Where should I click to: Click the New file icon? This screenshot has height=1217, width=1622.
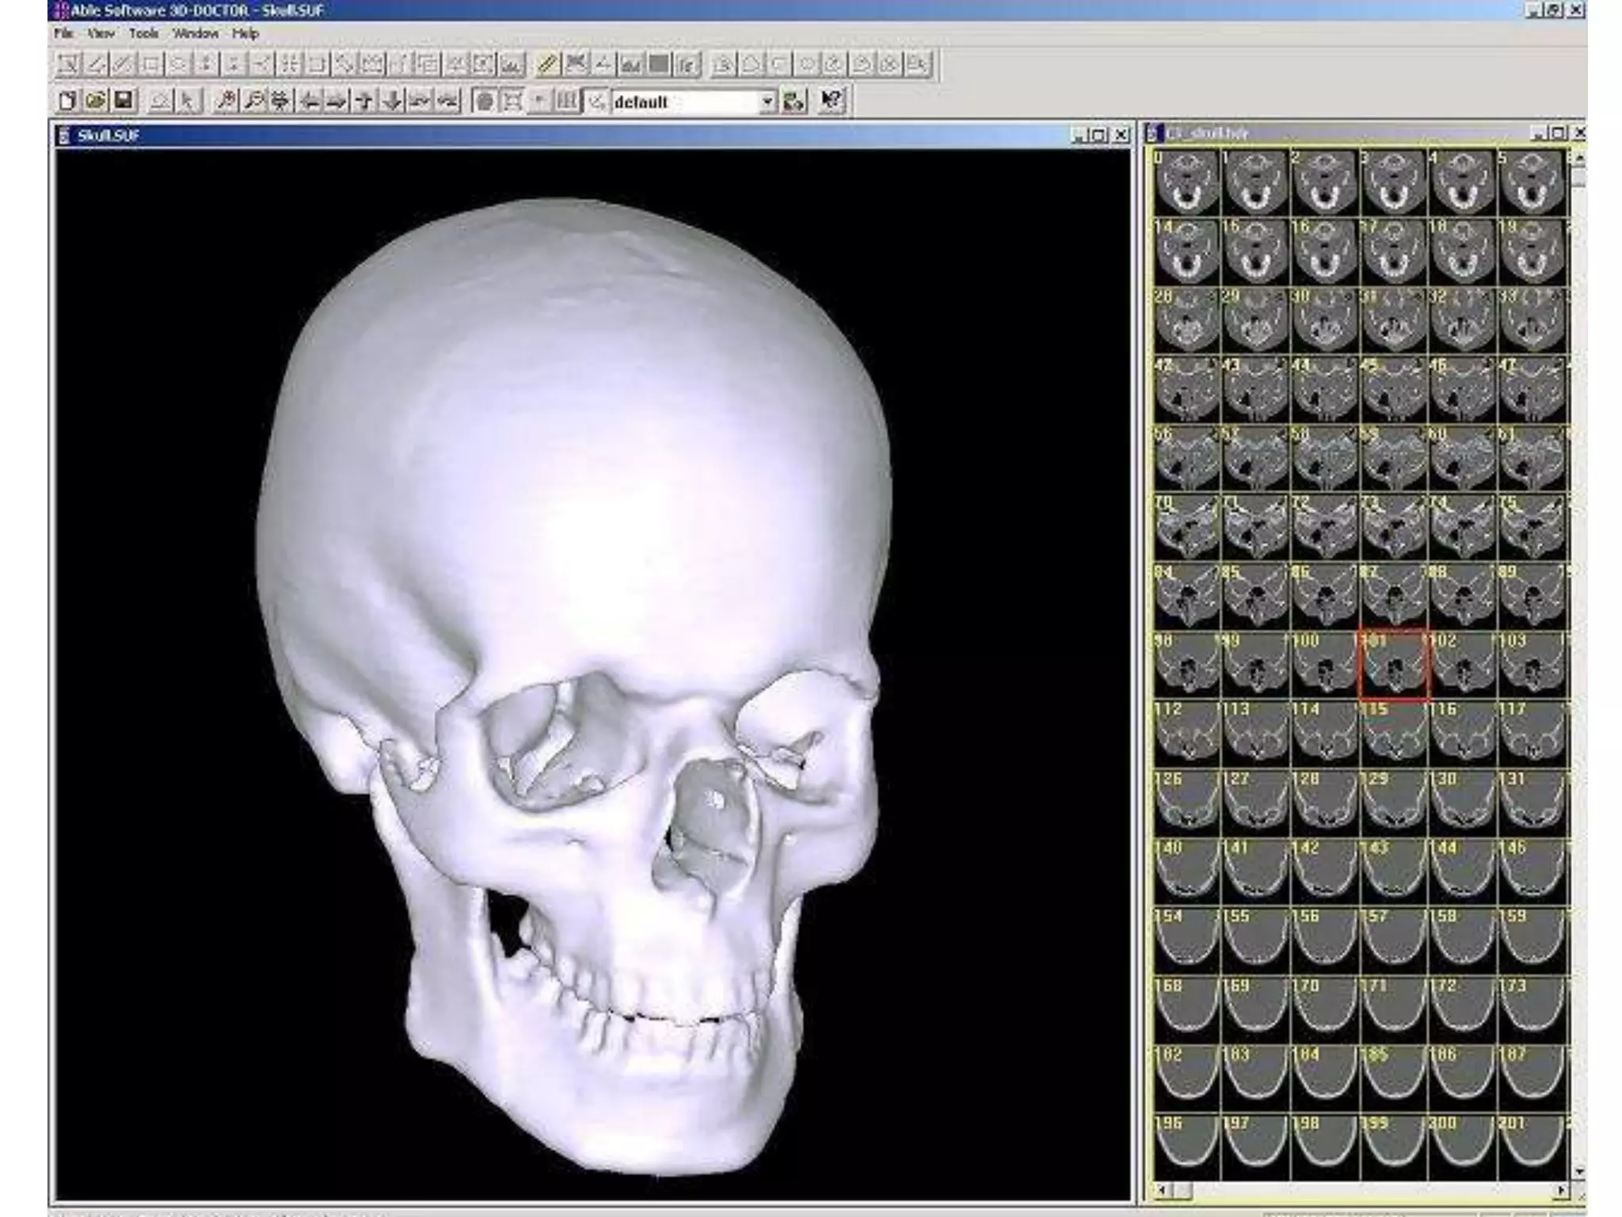click(x=68, y=101)
